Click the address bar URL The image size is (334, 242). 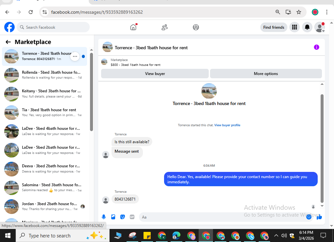(x=97, y=12)
